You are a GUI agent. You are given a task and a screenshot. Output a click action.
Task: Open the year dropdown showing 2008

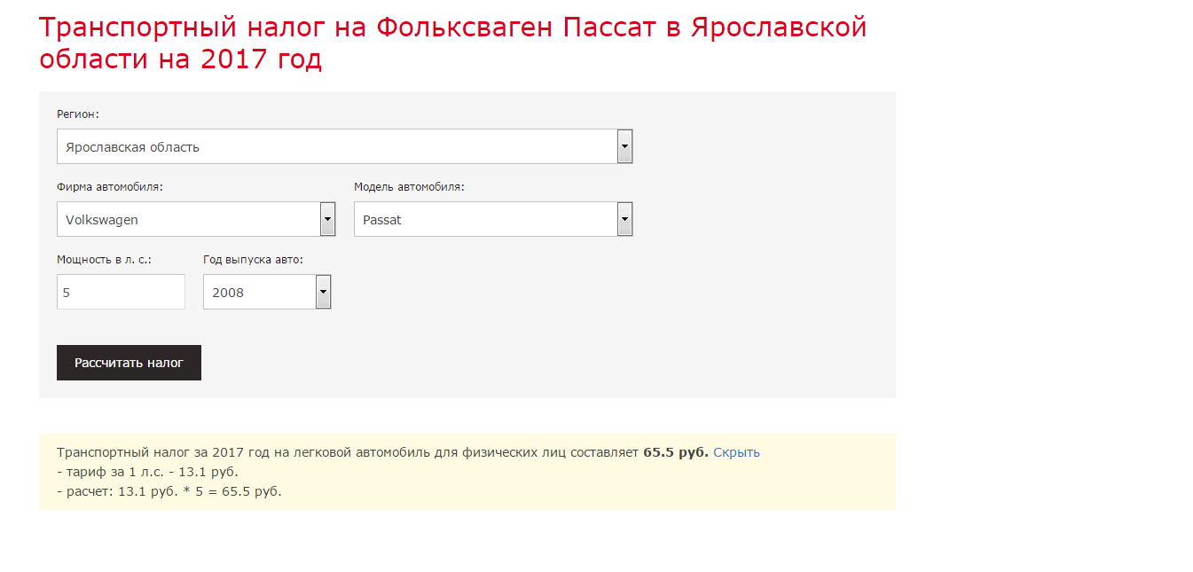[259, 293]
